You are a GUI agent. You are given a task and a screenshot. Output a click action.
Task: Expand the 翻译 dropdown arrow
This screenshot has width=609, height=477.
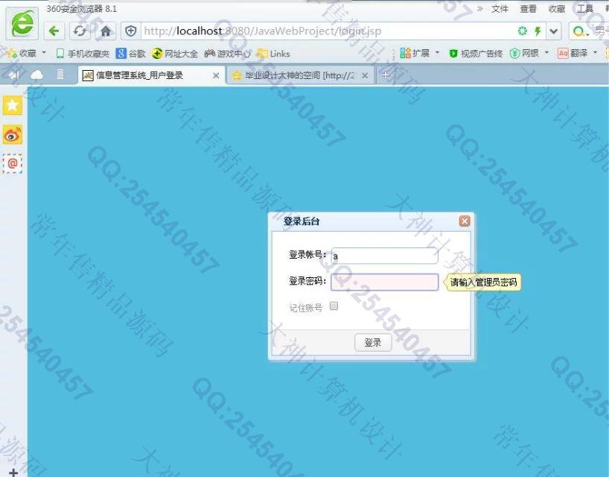pos(595,52)
